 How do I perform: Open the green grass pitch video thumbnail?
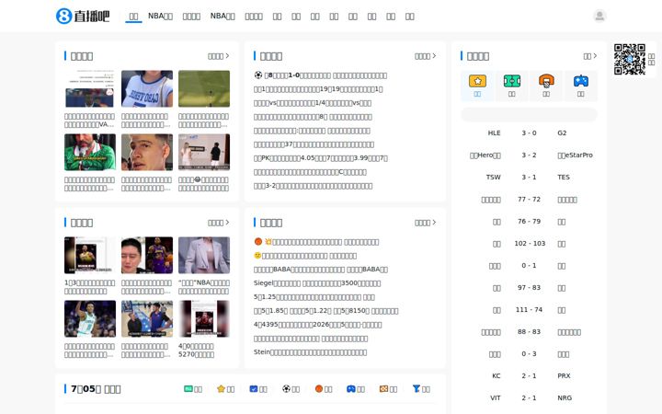[x=204, y=88]
